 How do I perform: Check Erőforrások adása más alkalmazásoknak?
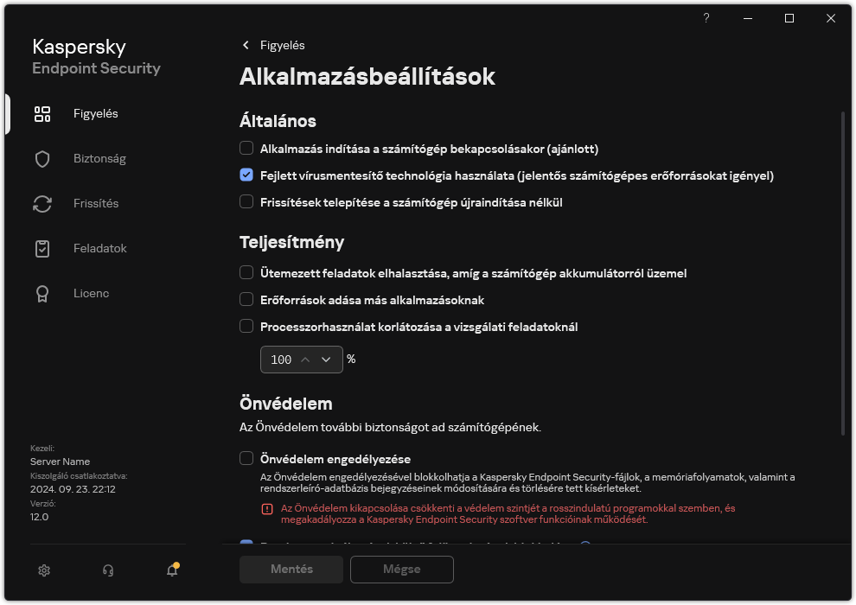point(246,300)
